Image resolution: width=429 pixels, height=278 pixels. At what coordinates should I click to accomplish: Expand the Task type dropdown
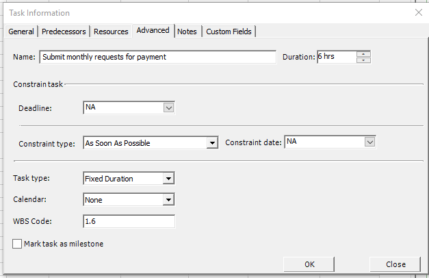[169, 179]
